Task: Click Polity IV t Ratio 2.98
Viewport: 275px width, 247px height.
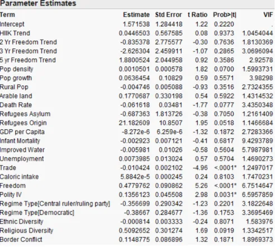Action: point(201,195)
